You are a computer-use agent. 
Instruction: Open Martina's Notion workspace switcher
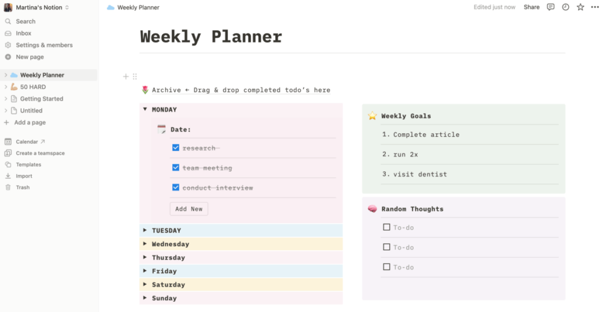click(x=37, y=7)
